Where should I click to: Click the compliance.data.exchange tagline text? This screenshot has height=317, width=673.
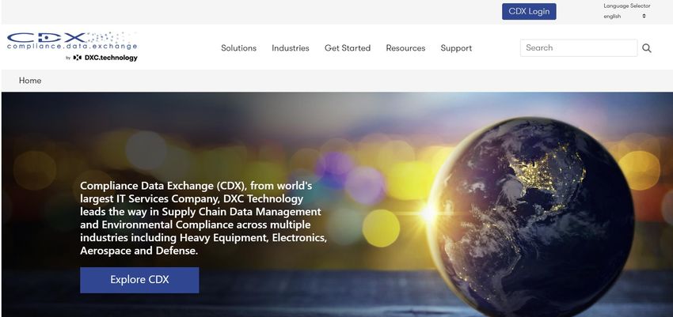[x=72, y=46]
